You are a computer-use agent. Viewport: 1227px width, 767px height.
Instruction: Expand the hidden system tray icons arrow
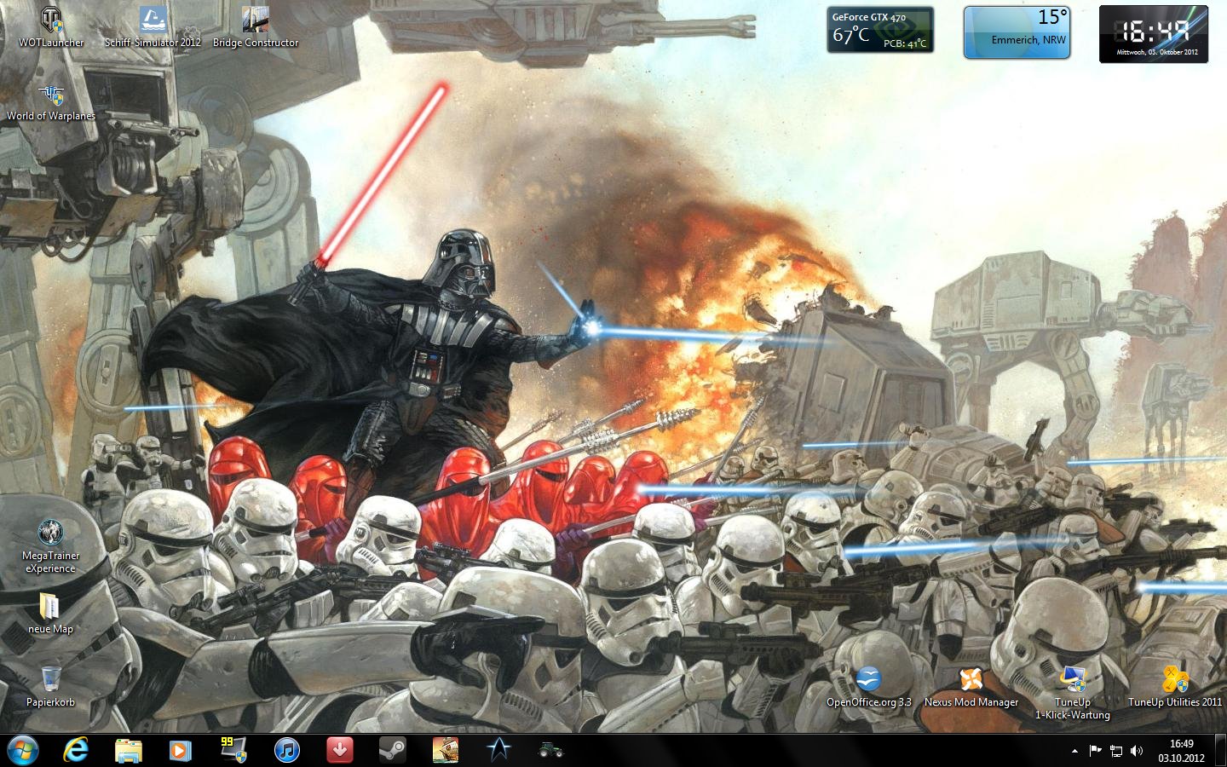1074,751
